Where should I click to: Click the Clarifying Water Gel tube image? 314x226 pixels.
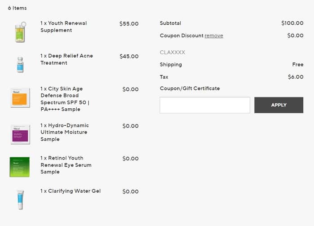[20, 199]
